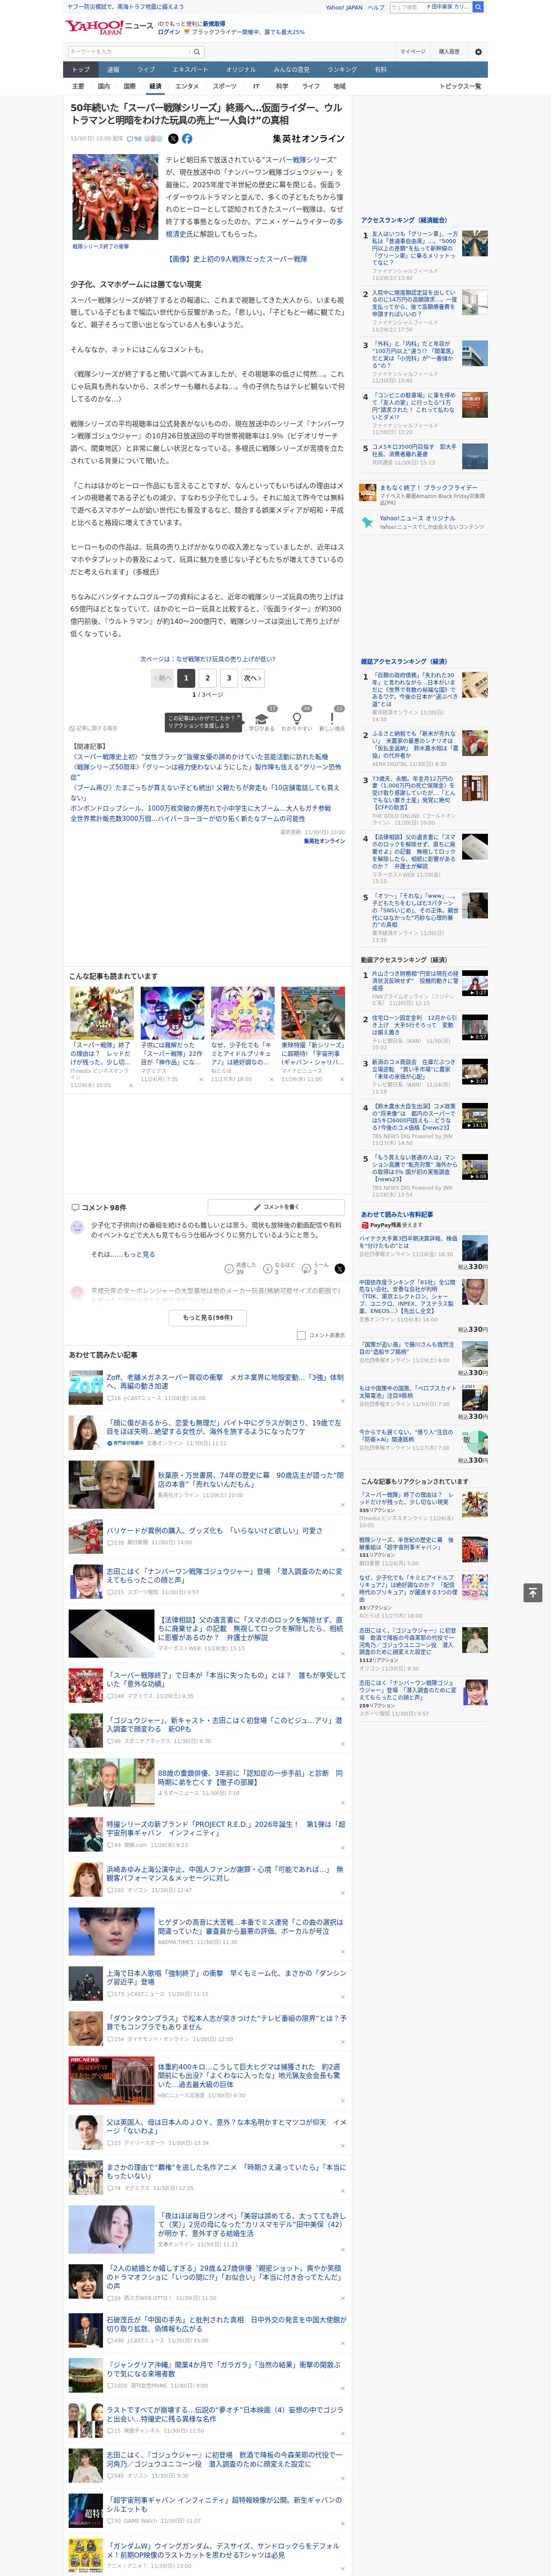Click the 98 comment count icon under headline
The height and width of the screenshot is (2576, 551).
(x=134, y=139)
